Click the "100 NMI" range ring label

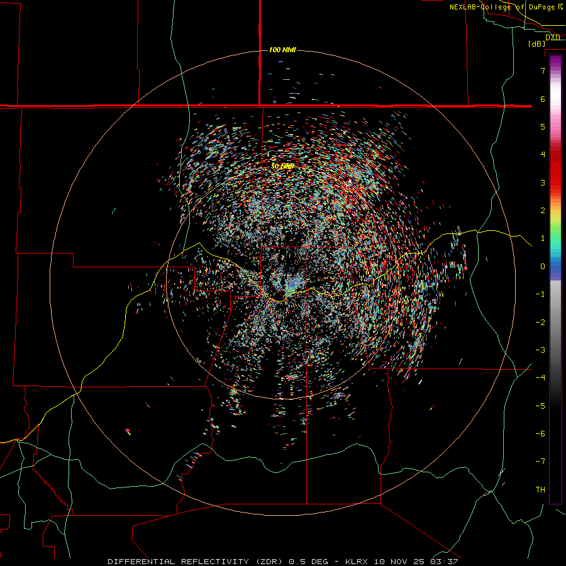[x=282, y=50]
